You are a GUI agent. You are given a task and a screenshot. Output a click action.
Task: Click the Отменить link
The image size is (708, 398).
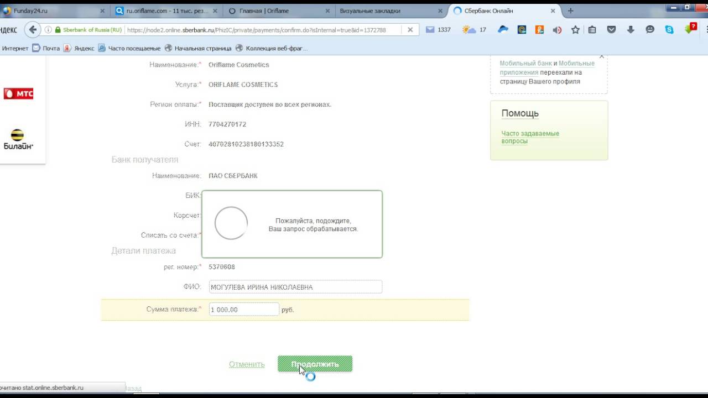pos(247,364)
